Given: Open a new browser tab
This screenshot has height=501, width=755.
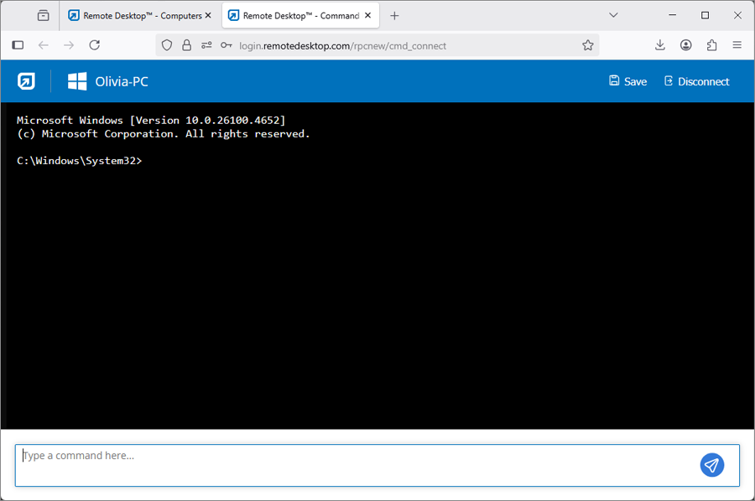Looking at the screenshot, I should pyautogui.click(x=394, y=15).
